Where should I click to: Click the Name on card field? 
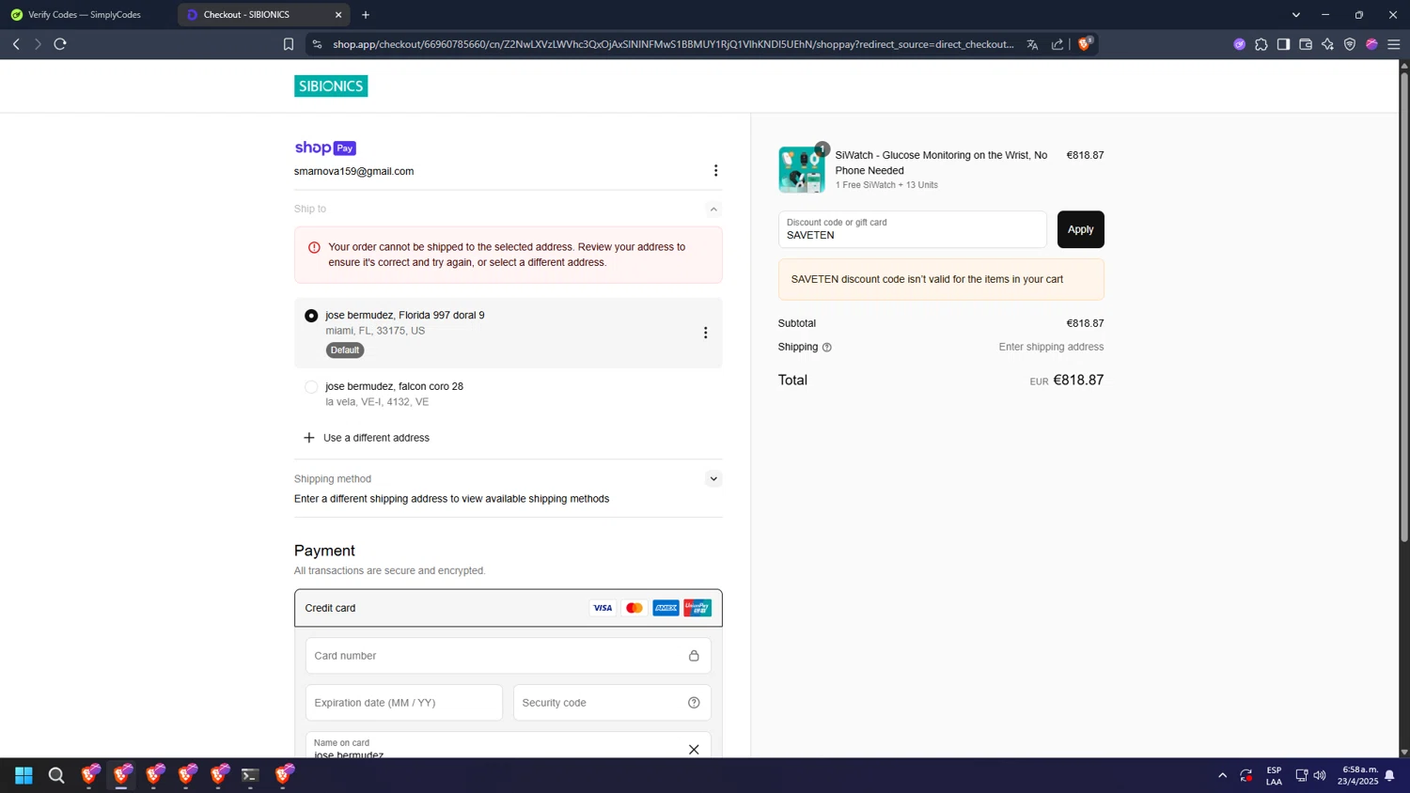pos(508,745)
